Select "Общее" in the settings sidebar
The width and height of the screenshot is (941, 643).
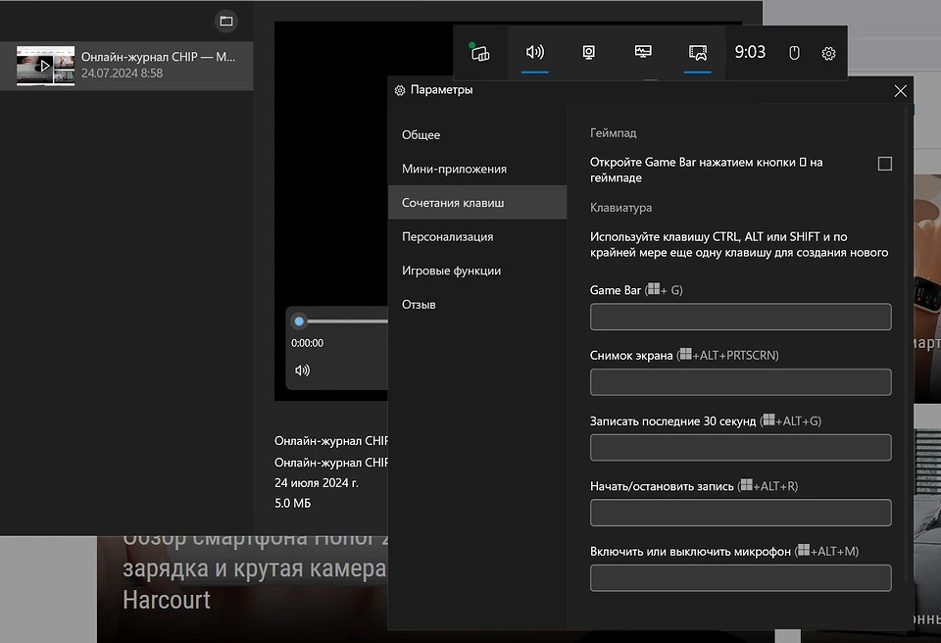tap(421, 134)
